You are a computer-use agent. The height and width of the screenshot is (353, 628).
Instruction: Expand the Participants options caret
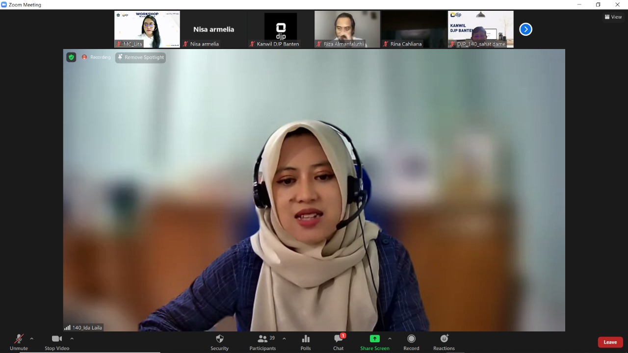click(x=284, y=338)
